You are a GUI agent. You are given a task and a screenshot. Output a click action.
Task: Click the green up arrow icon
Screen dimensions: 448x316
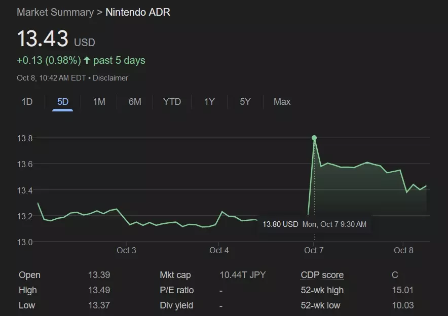87,60
